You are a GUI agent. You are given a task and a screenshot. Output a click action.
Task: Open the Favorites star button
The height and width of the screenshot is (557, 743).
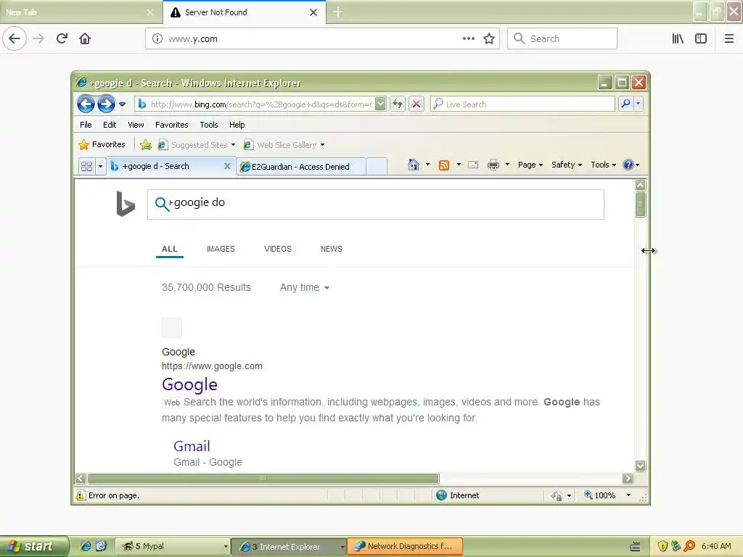(102, 144)
